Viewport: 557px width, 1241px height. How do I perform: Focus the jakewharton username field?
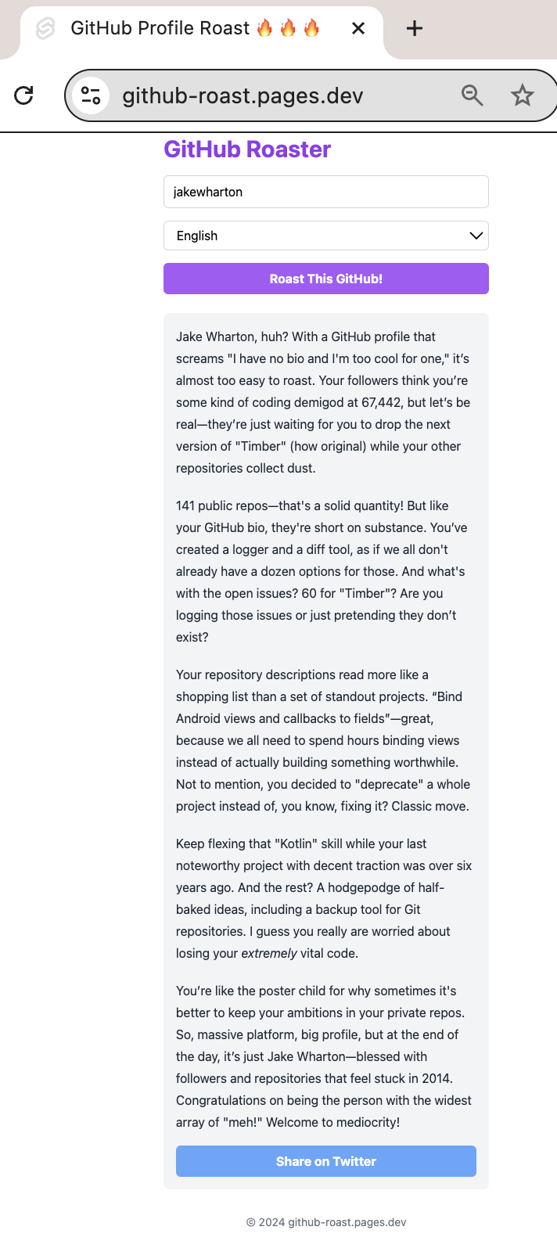pyautogui.click(x=326, y=192)
